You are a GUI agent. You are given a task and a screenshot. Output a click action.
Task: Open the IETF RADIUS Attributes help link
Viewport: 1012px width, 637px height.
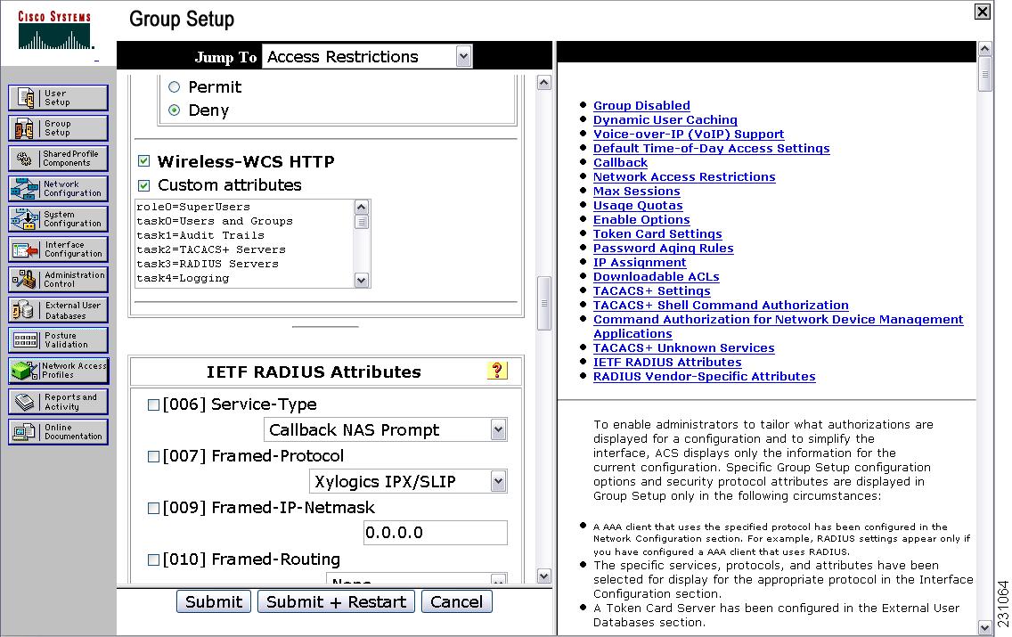(667, 362)
